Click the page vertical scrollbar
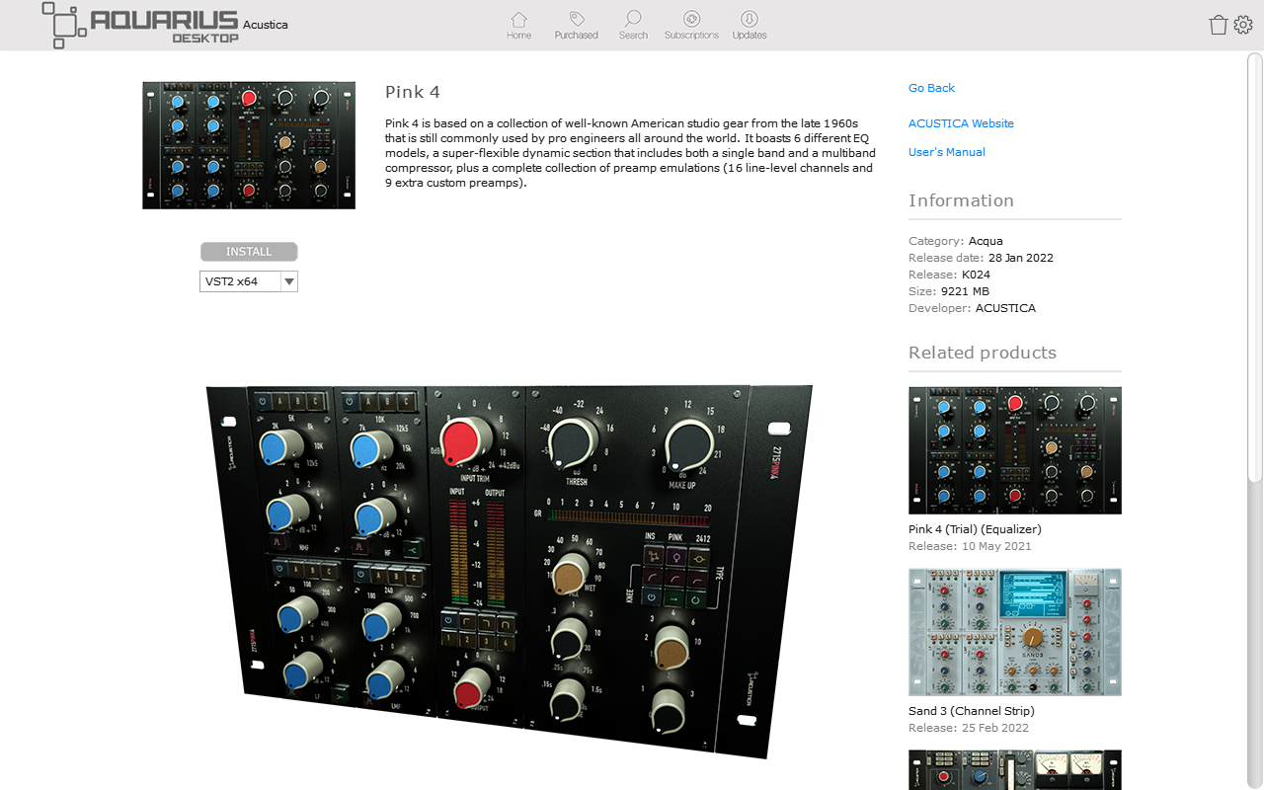Image resolution: width=1264 pixels, height=790 pixels. pos(1255,267)
